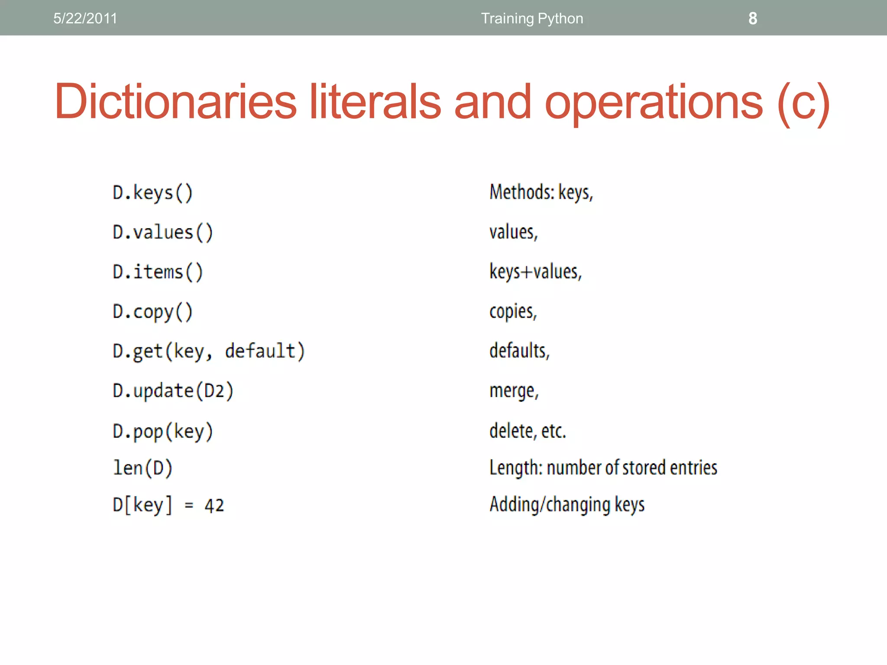Select the D.pop(key) code line
The height and width of the screenshot is (665, 887).
click(x=163, y=432)
